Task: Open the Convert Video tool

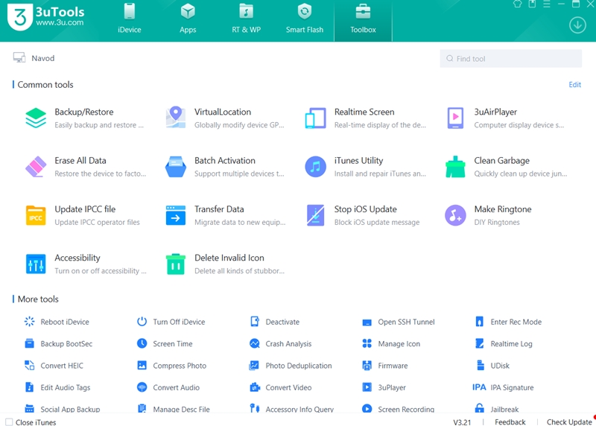Action: 281,387
